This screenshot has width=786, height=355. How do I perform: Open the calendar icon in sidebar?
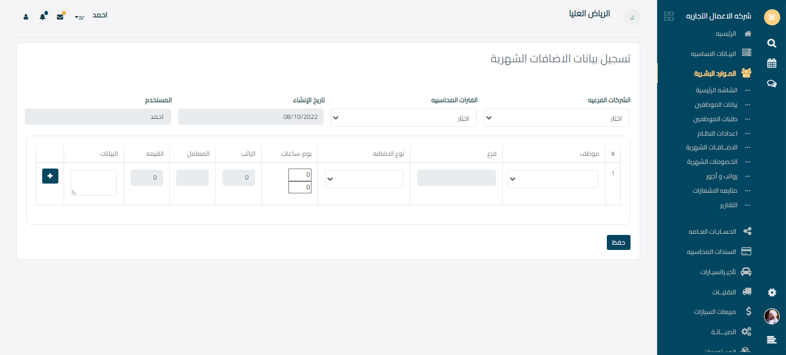click(772, 63)
